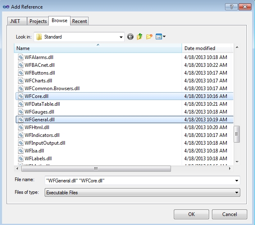Click the 10:20 AM date of WFHtml.dll

[205, 127]
